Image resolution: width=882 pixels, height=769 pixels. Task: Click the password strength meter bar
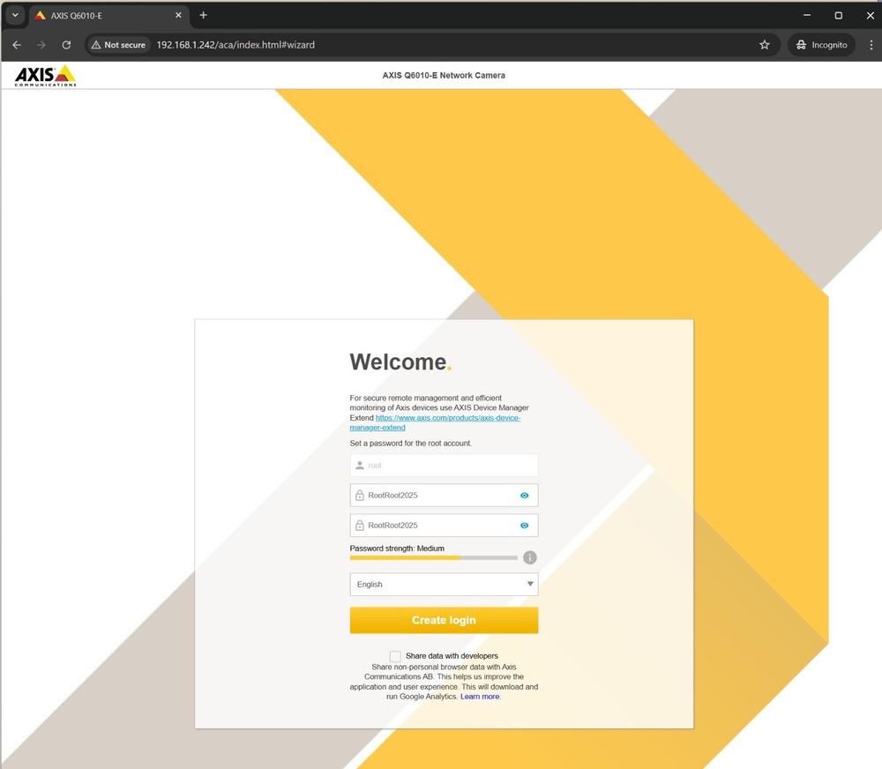(433, 558)
